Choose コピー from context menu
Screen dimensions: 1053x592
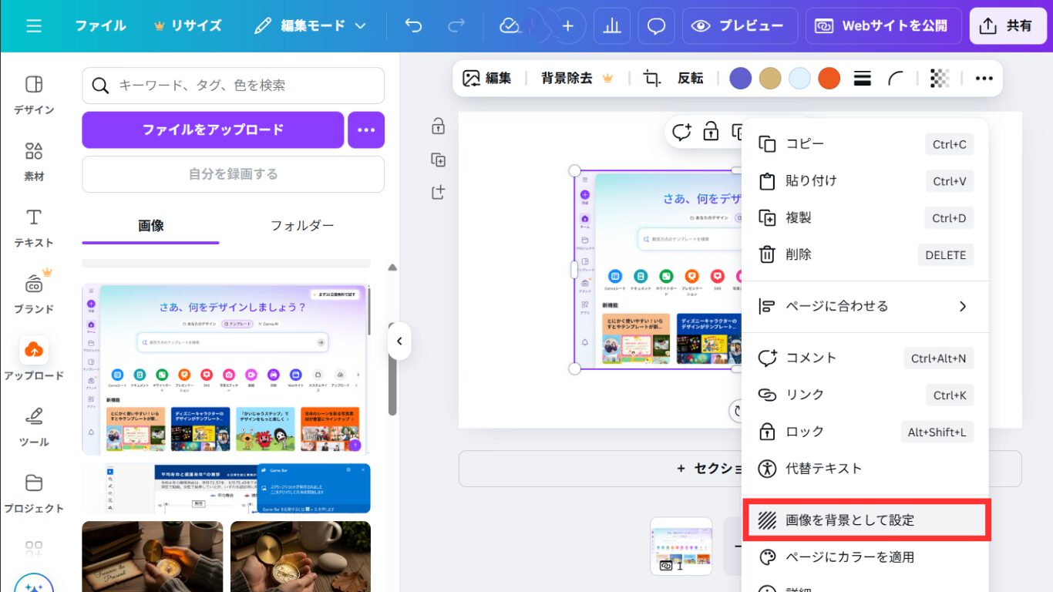coord(864,144)
